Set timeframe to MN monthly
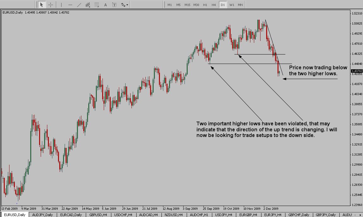 (x=240, y=5)
